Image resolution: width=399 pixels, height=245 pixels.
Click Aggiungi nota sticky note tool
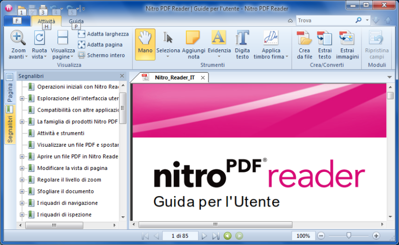(x=193, y=38)
